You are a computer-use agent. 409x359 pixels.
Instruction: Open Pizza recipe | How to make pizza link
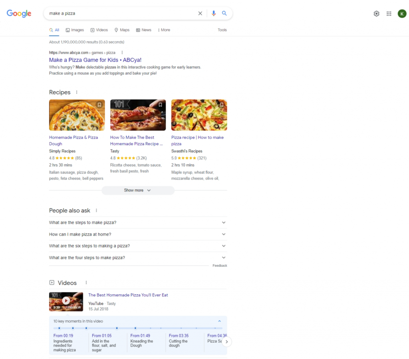pyautogui.click(x=197, y=141)
